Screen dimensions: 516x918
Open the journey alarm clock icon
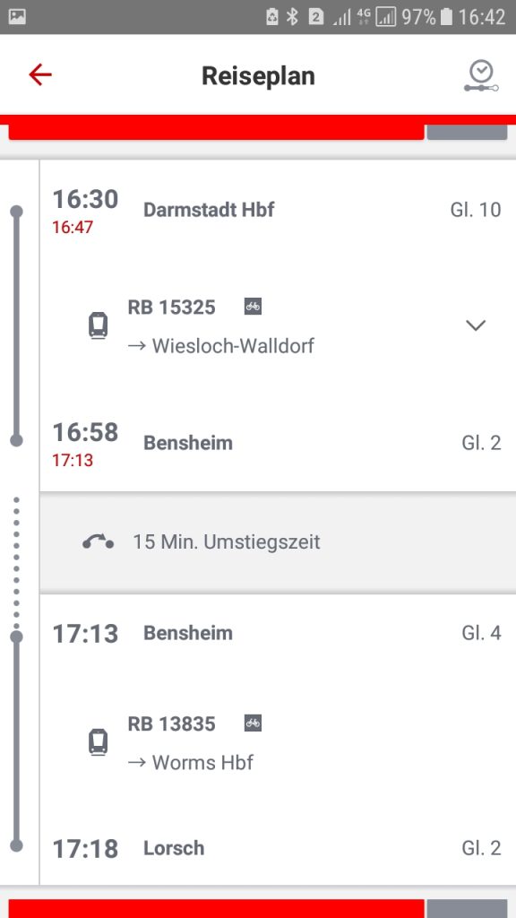481,76
